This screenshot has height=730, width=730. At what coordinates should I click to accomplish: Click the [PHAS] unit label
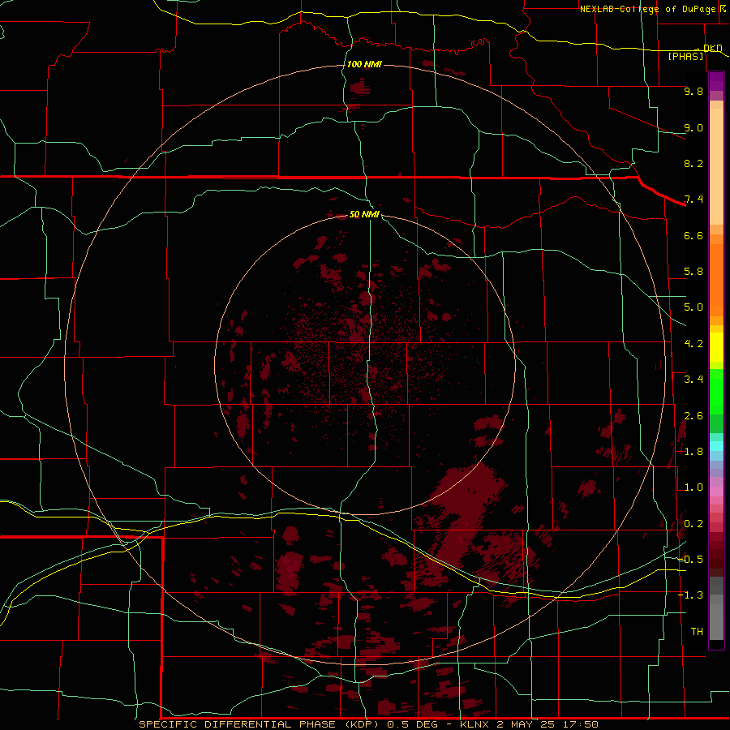pos(686,56)
